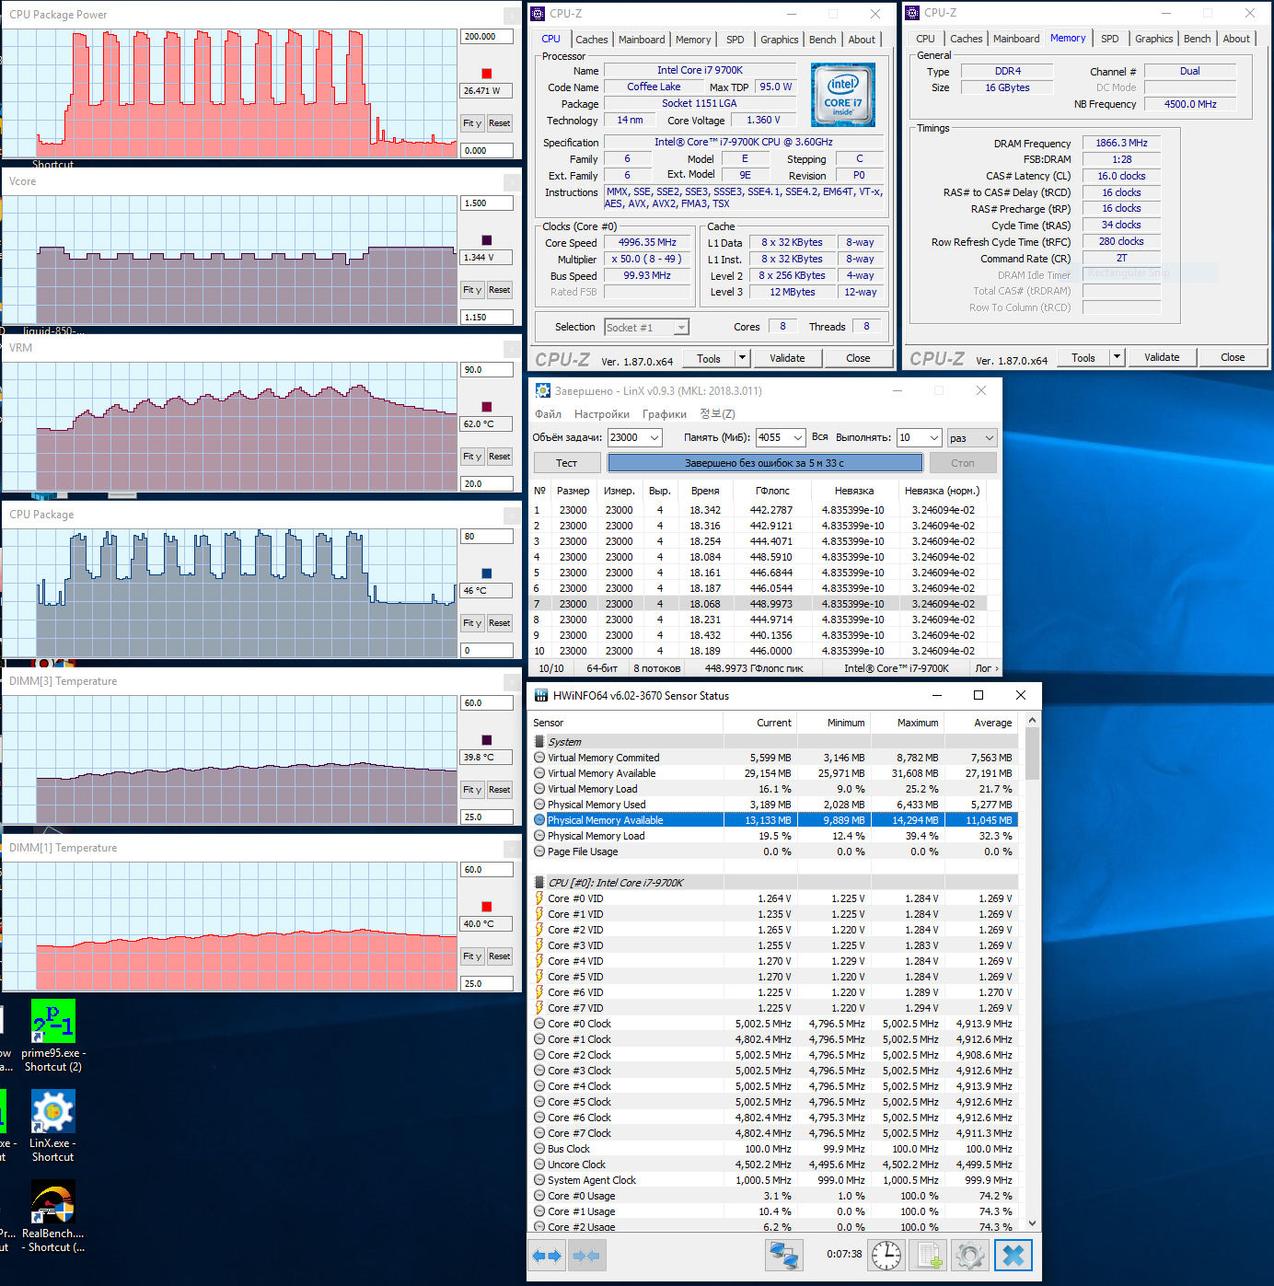Click Reset on the Vcore graph
Viewport: 1274px width, 1286px height.
click(499, 290)
